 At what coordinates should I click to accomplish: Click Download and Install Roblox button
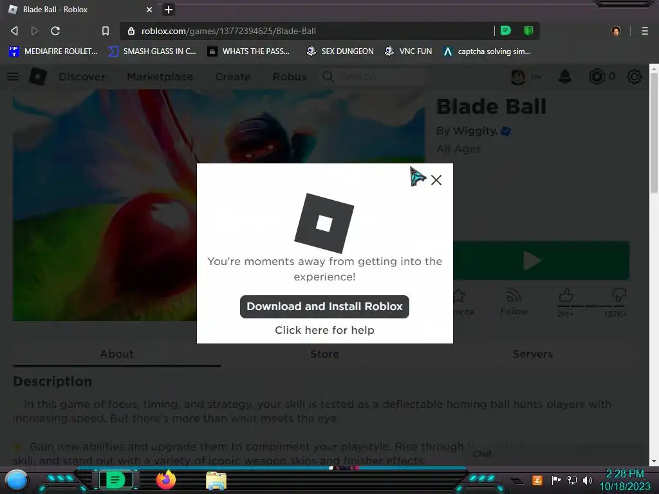click(324, 307)
